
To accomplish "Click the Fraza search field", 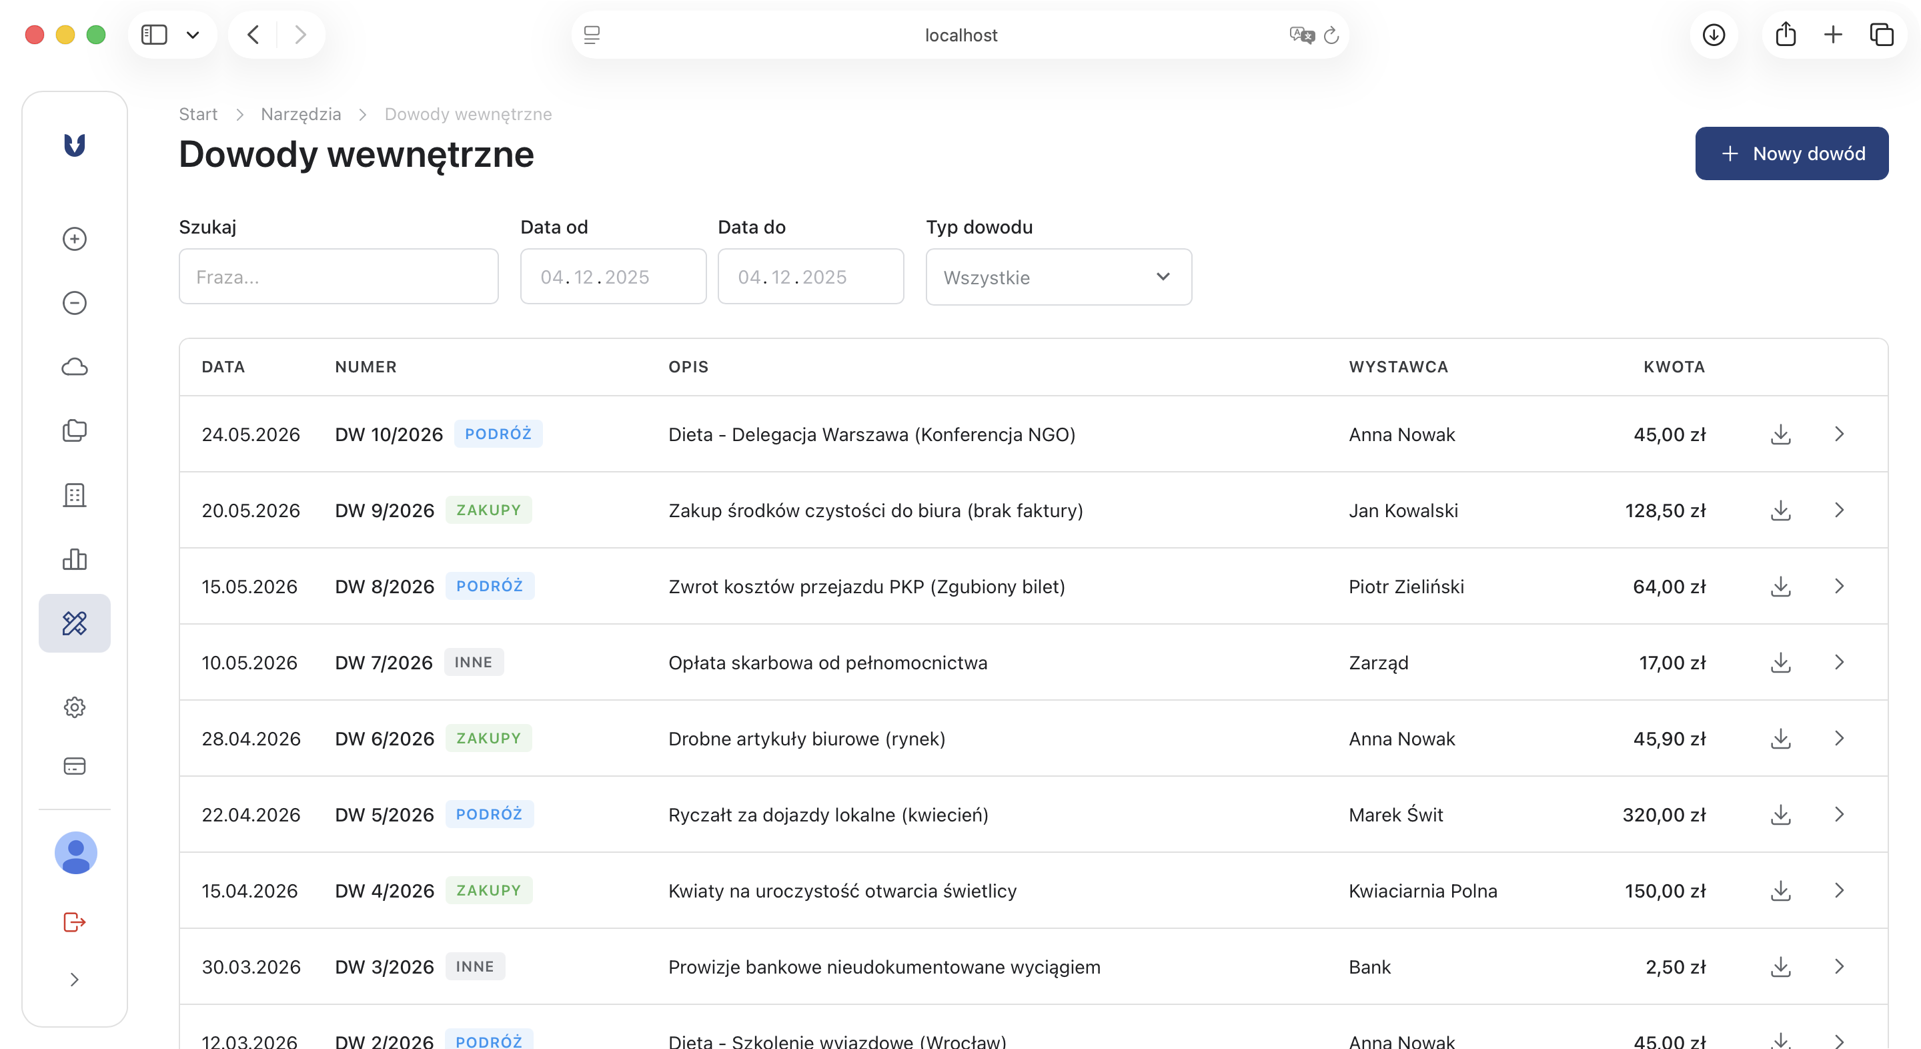I will [339, 277].
